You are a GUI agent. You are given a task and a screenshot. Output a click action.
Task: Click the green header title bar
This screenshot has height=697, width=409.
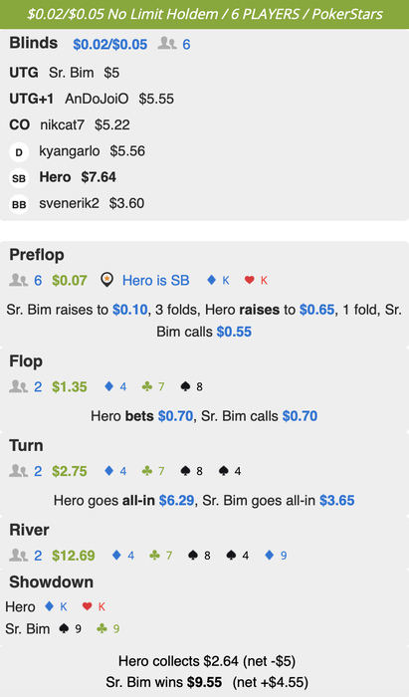[x=204, y=14]
